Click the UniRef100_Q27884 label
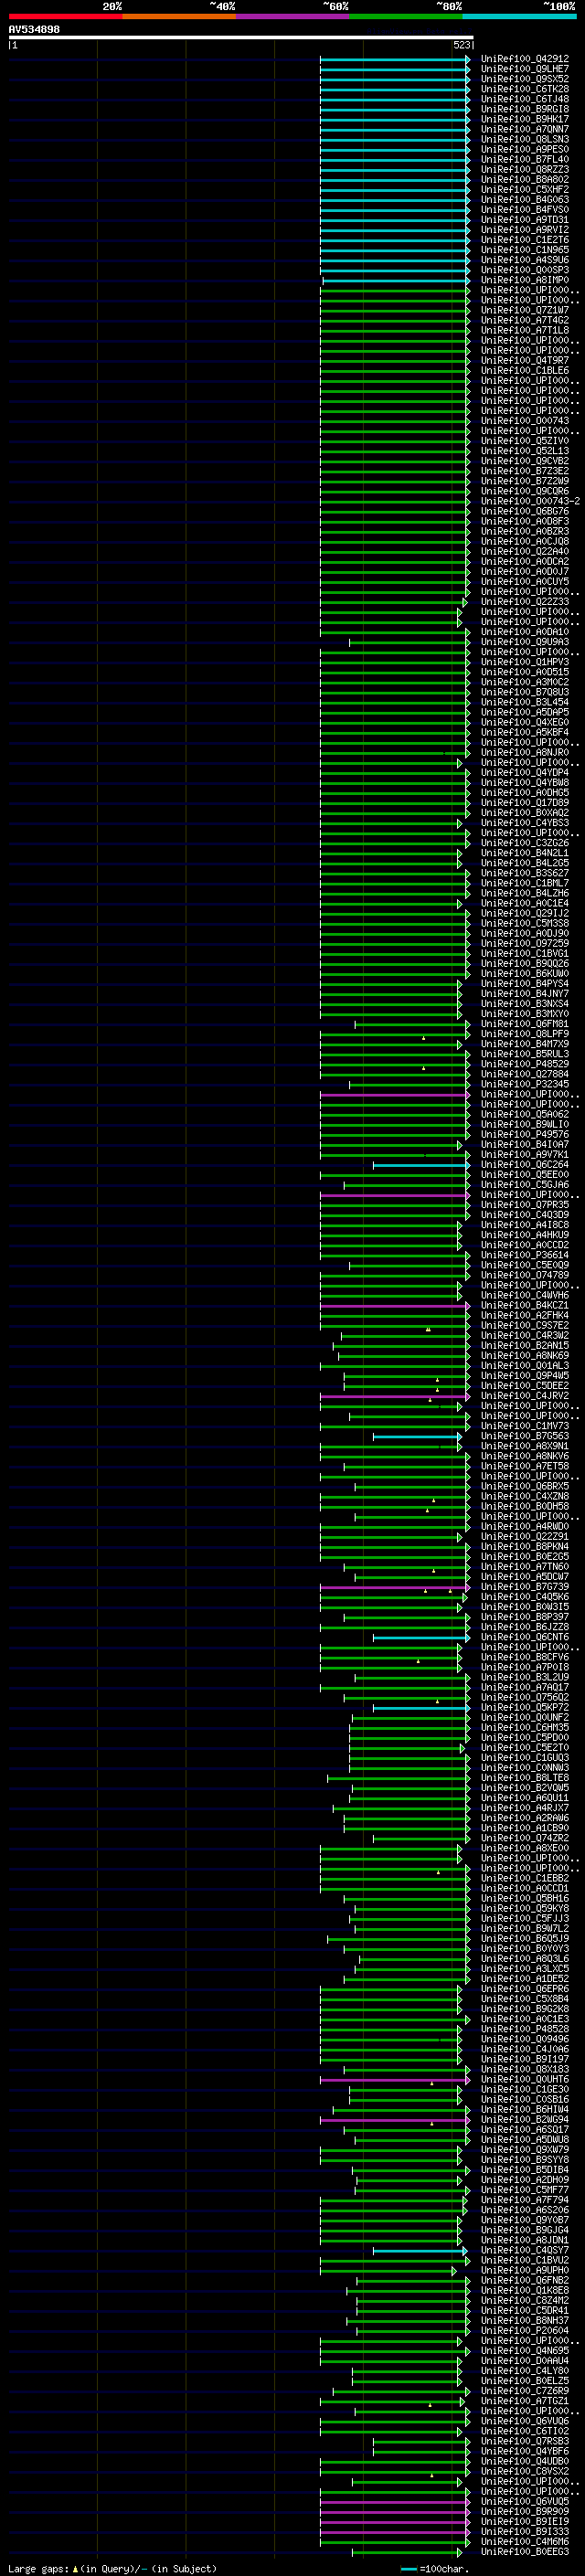The height and width of the screenshot is (2576, 585). [x=524, y=1074]
